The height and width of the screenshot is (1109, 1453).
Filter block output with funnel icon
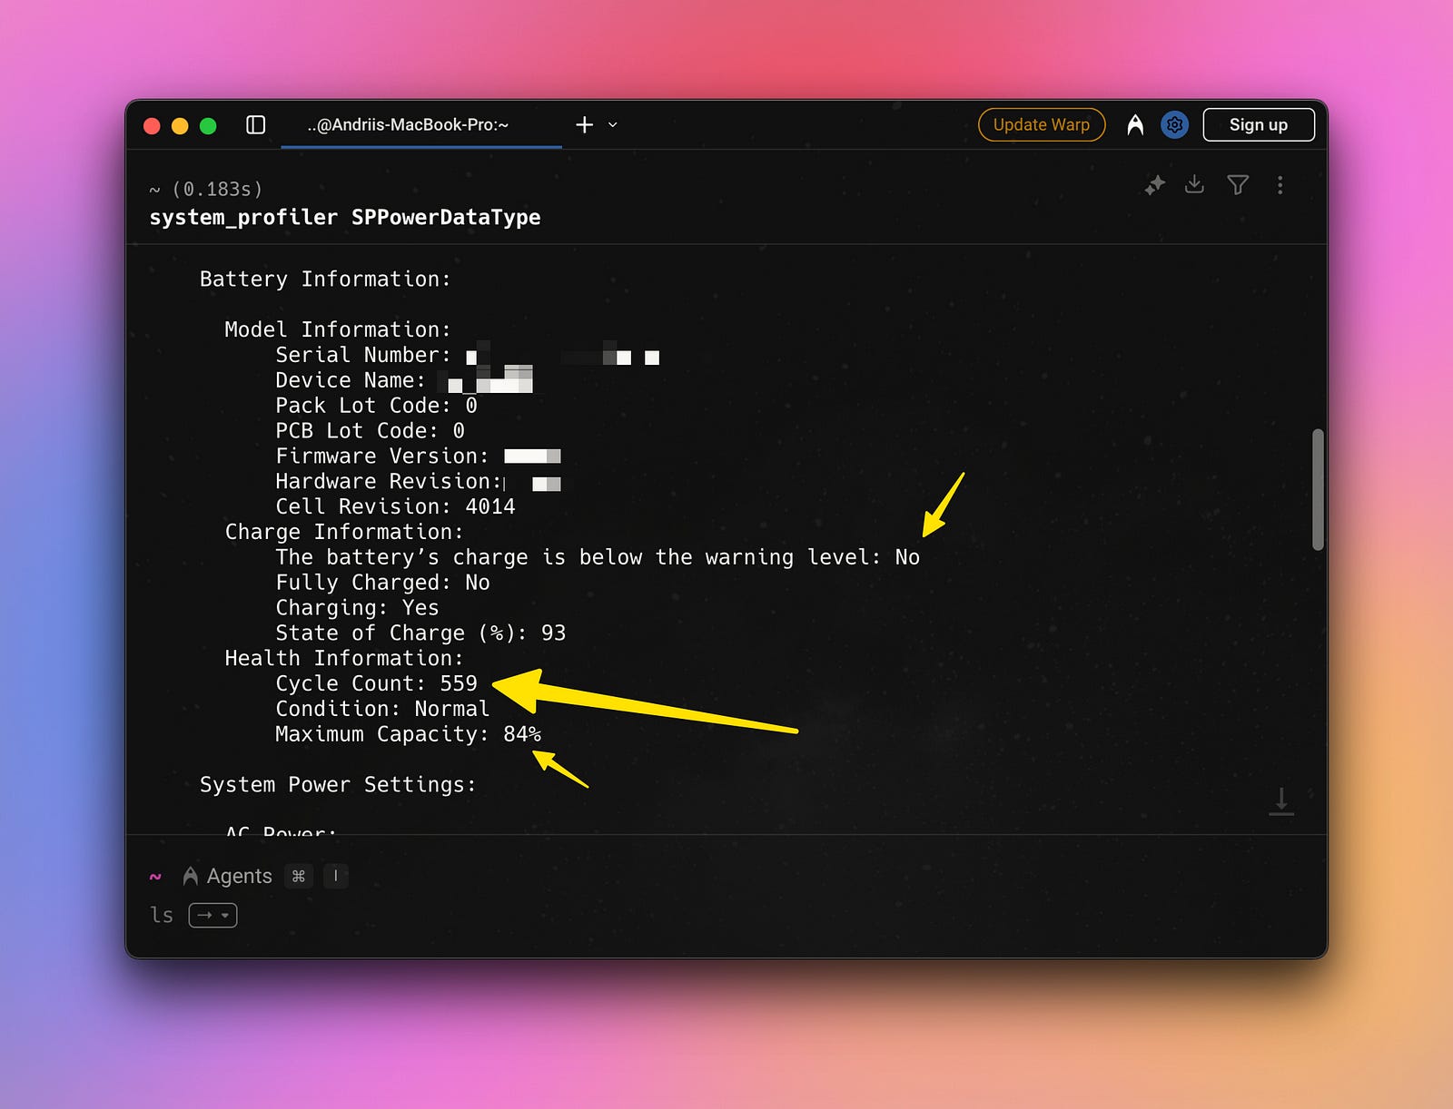pos(1238,185)
